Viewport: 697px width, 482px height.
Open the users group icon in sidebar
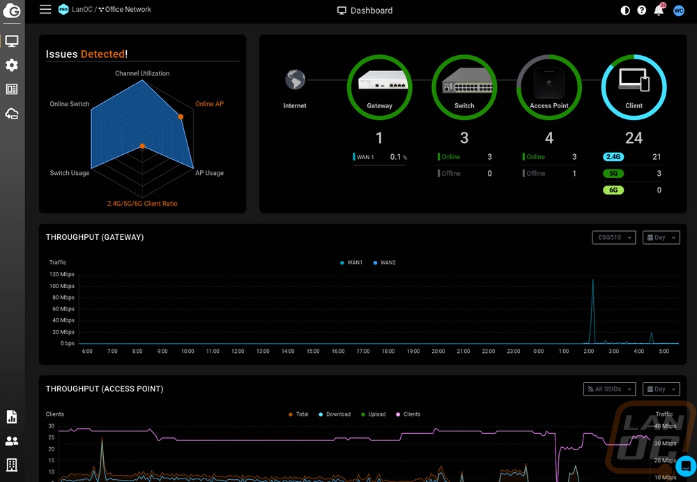pos(12,441)
